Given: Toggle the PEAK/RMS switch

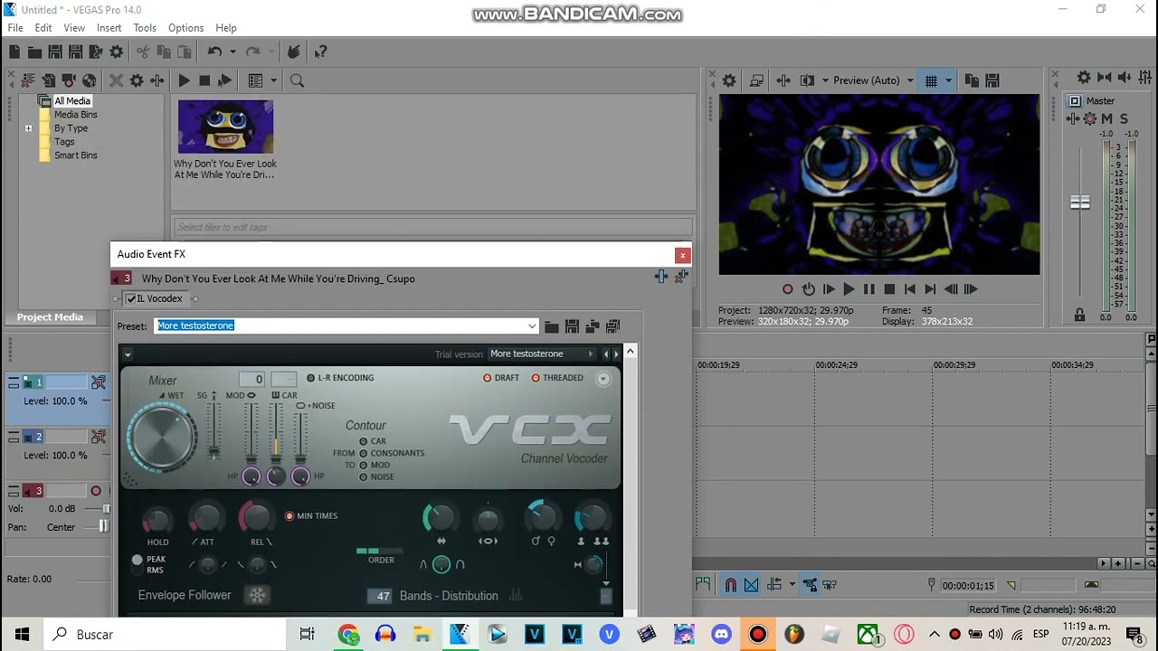Looking at the screenshot, I should point(138,565).
